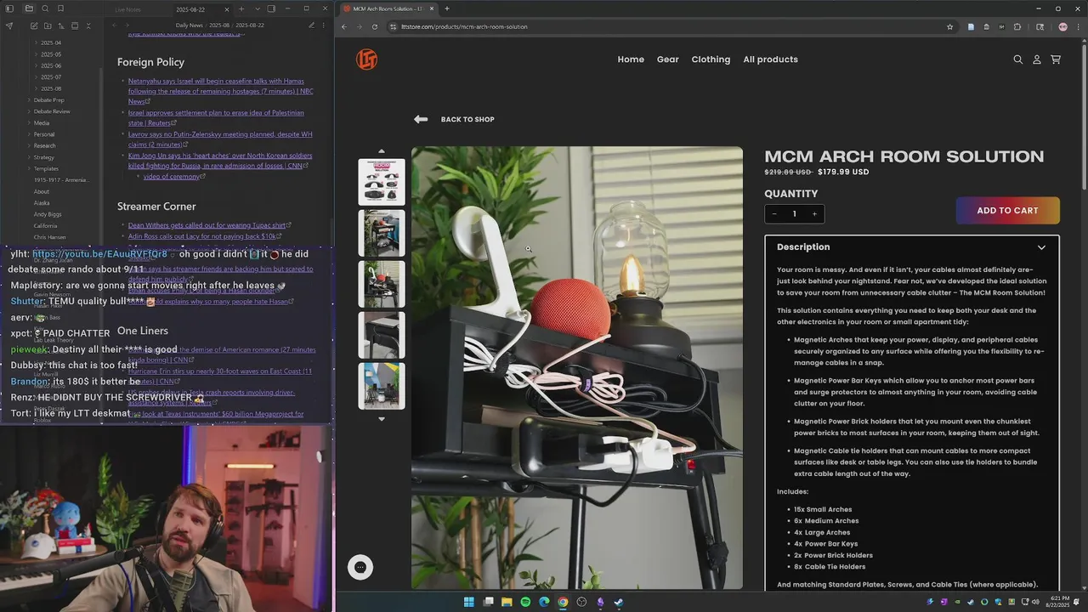Screen dimensions: 1088x612
Task: Expand Personal folder in sidebar
Action: (x=43, y=134)
